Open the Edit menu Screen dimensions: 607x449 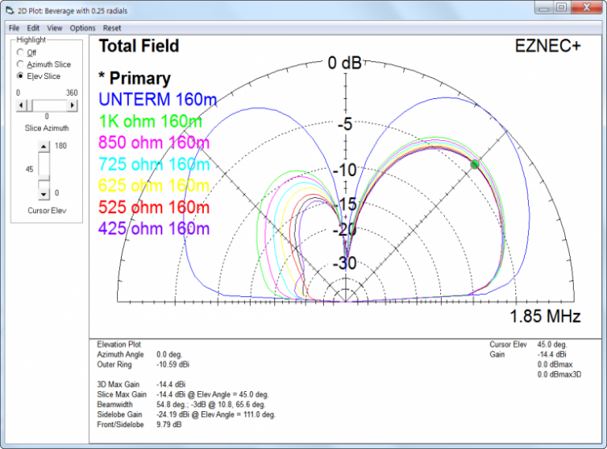click(x=33, y=27)
